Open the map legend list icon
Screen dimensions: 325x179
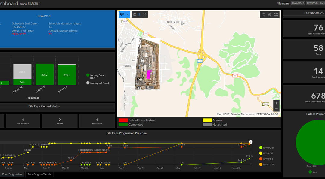click(x=263, y=14)
